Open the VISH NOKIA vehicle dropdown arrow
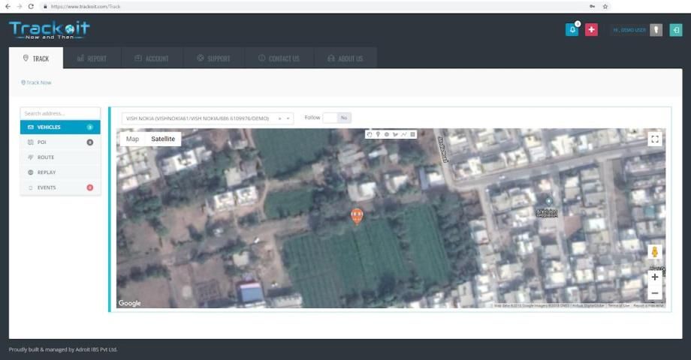Screen dimensions: 691x360 click(x=288, y=118)
